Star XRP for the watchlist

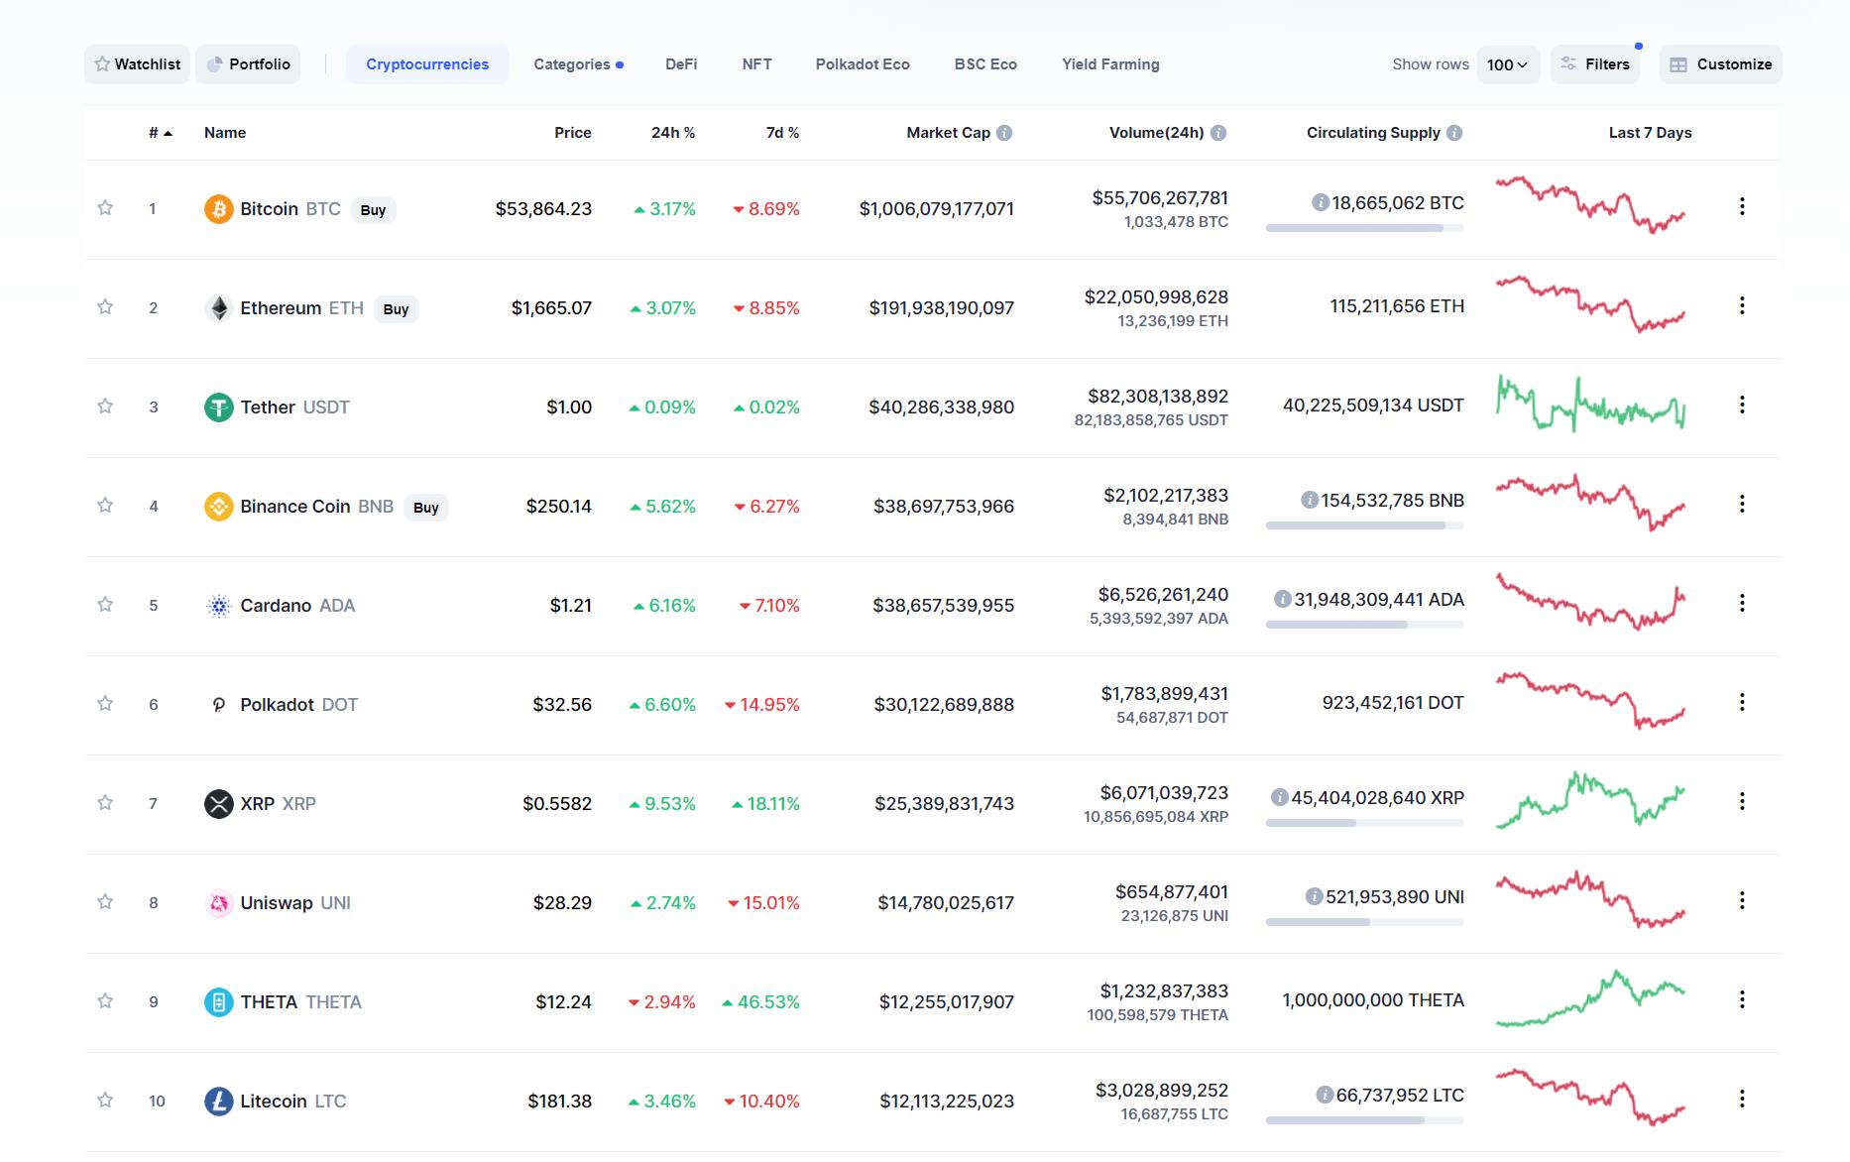(105, 802)
